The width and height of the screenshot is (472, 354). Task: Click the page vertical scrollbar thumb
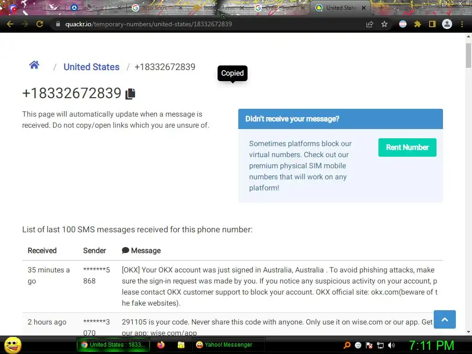(468, 55)
